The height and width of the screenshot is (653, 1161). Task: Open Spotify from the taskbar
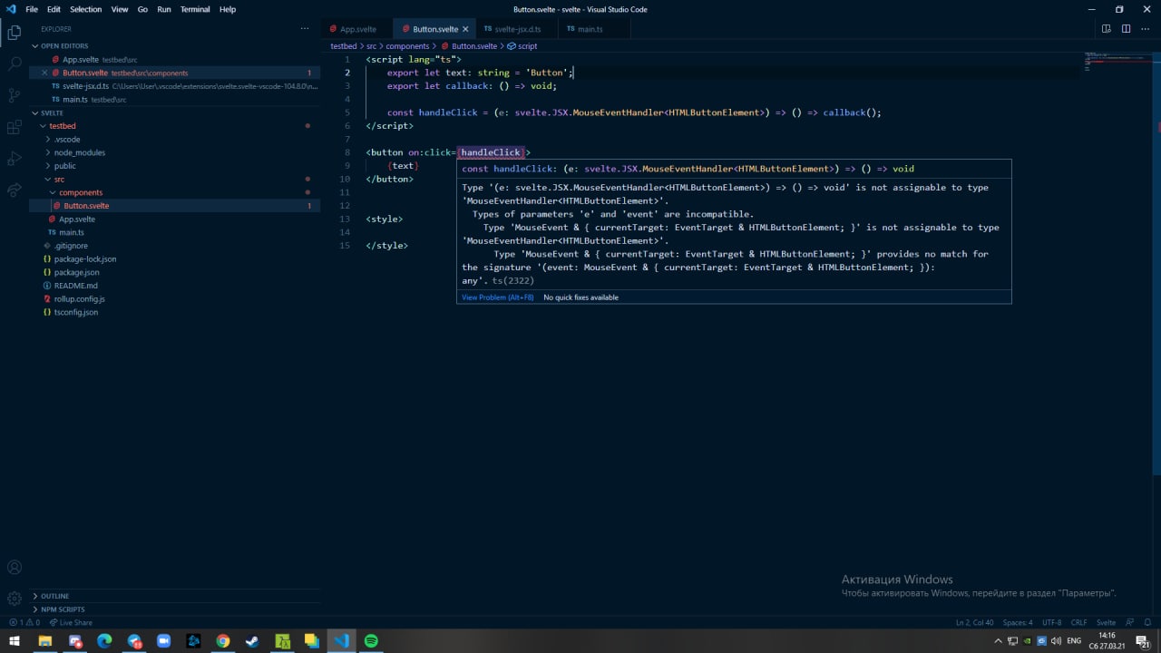(x=371, y=640)
